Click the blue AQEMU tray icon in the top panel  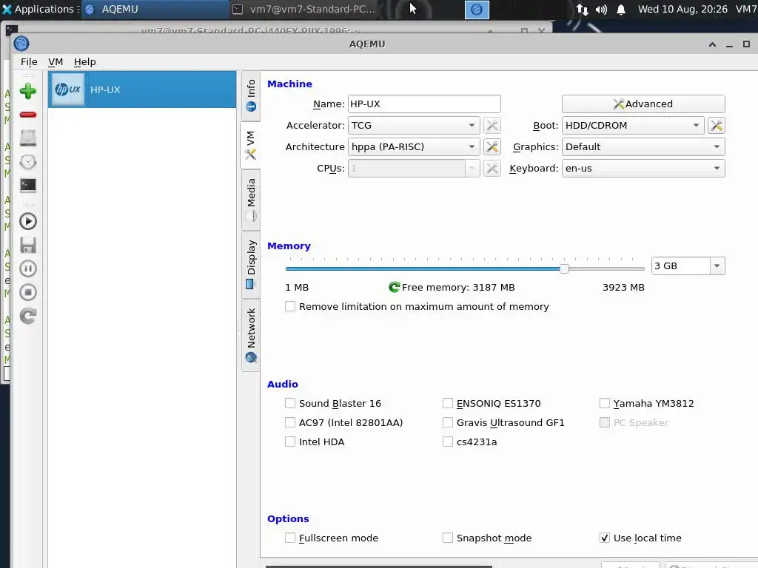(477, 10)
